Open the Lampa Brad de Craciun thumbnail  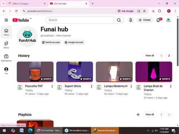click(154, 72)
